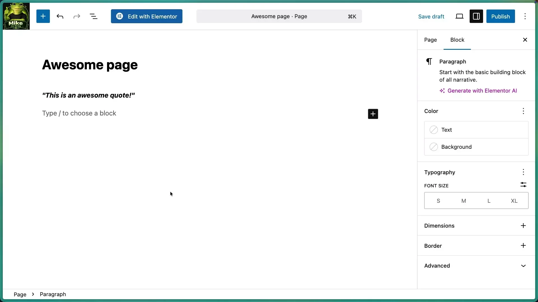Click the Edit with Elementor button
The height and width of the screenshot is (302, 538).
(147, 16)
